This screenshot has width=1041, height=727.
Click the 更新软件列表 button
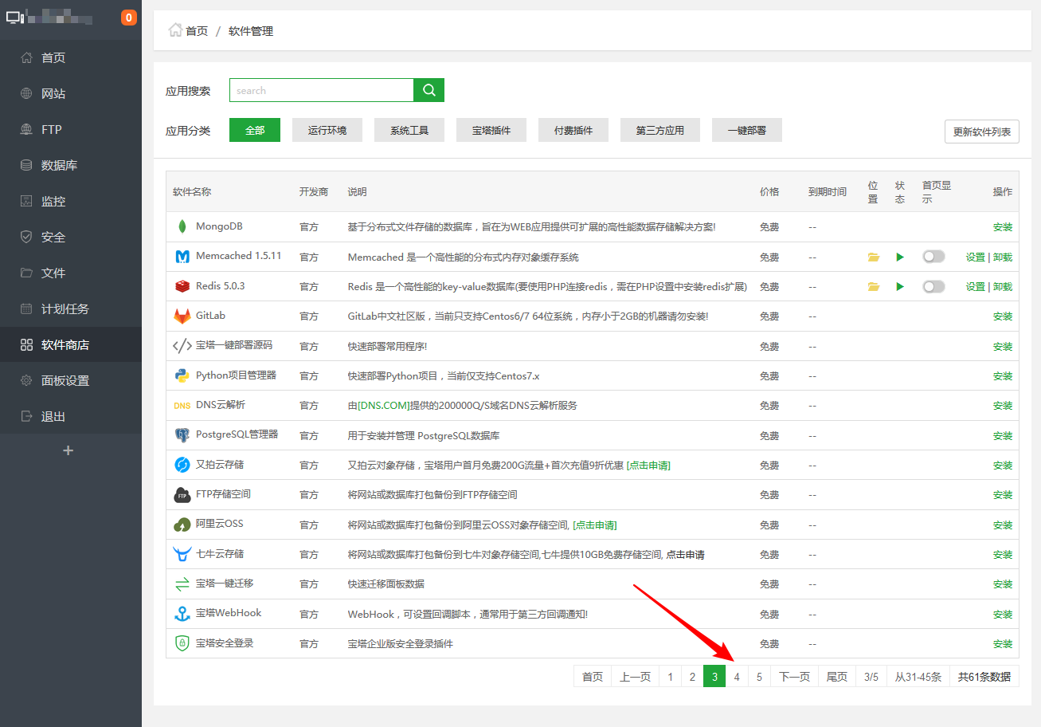pyautogui.click(x=982, y=132)
